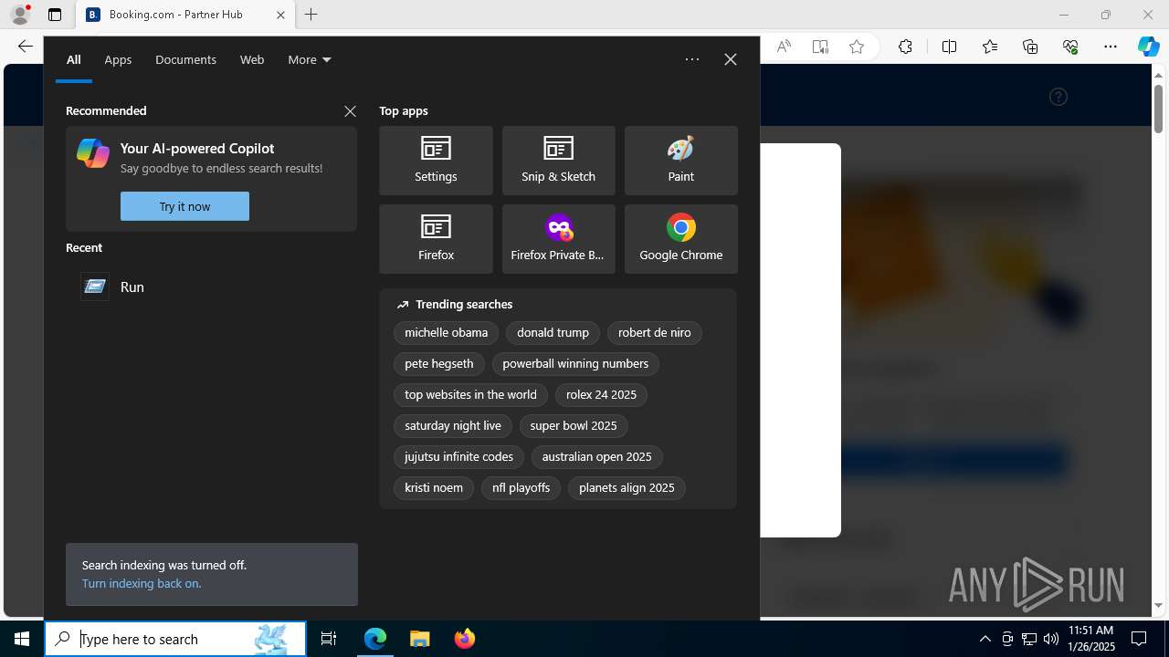
Task: Open a new Edge tab
Action: click(311, 15)
